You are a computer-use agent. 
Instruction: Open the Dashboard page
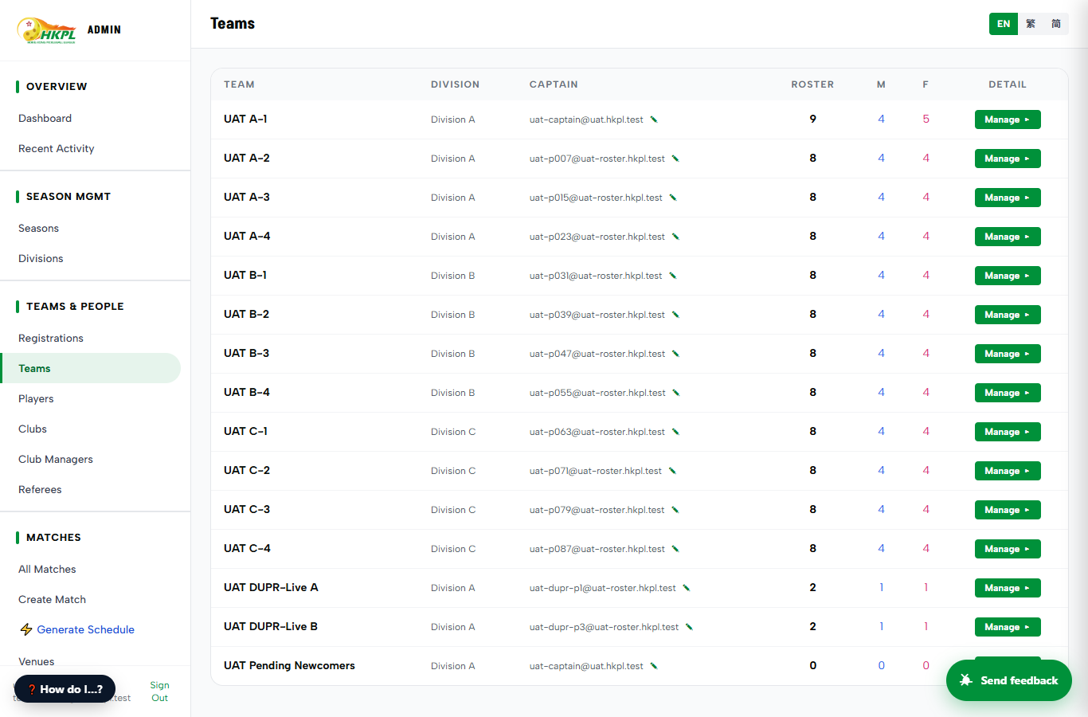tap(45, 118)
